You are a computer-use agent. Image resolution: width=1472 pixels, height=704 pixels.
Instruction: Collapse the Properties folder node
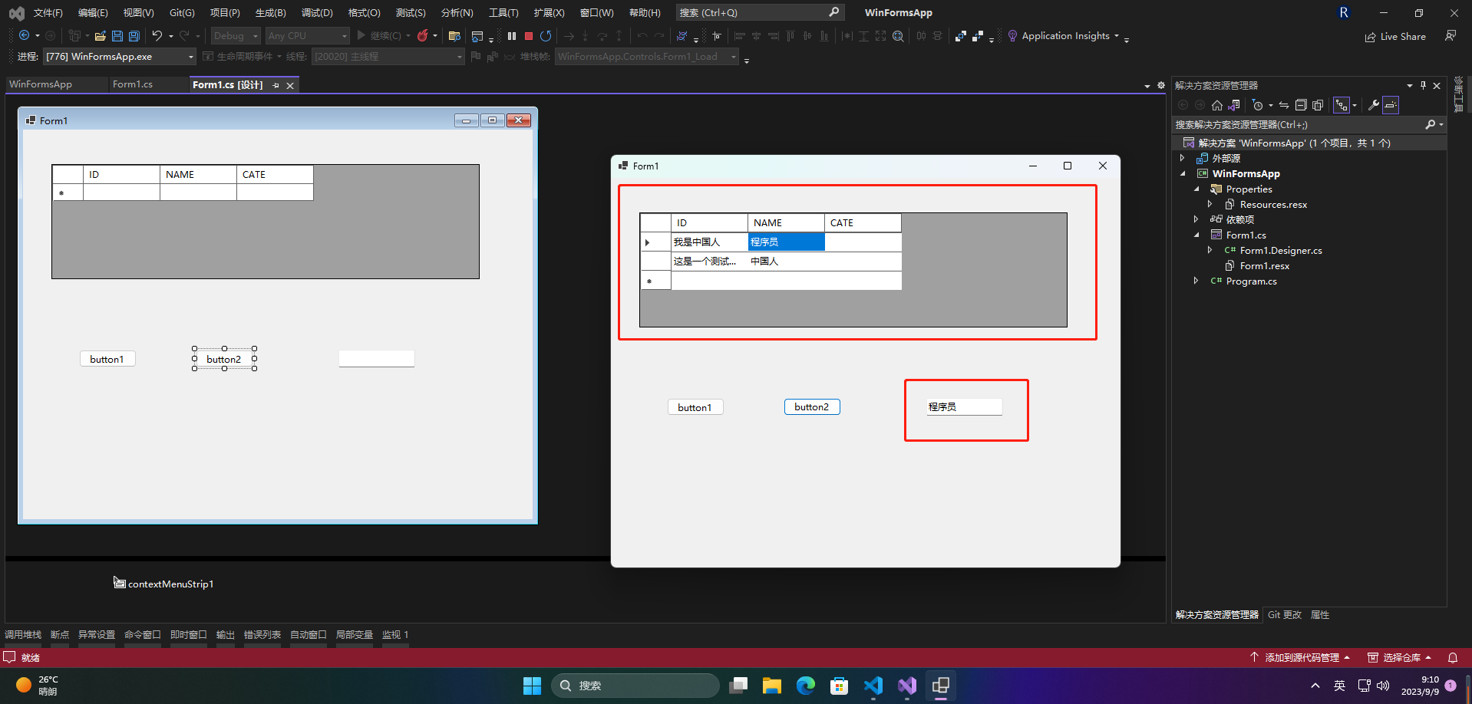tap(1196, 189)
